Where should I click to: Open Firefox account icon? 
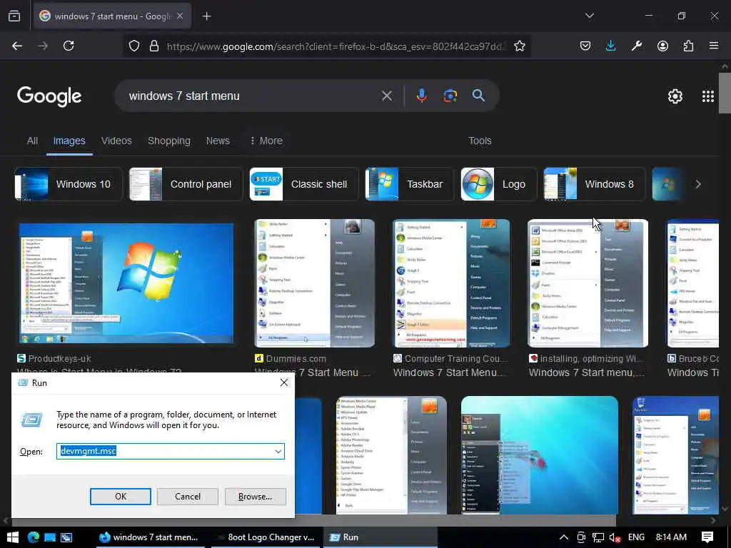(x=662, y=46)
